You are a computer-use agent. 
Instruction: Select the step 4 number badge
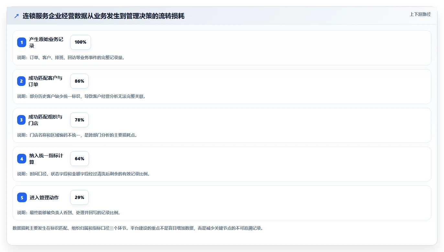coord(22,159)
